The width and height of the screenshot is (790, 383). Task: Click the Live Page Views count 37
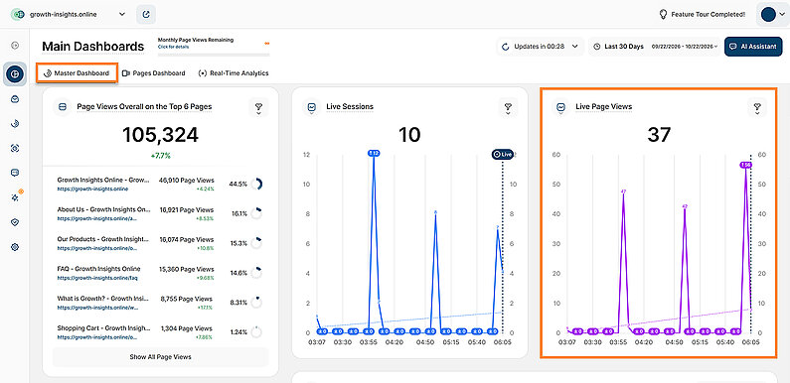coord(659,135)
